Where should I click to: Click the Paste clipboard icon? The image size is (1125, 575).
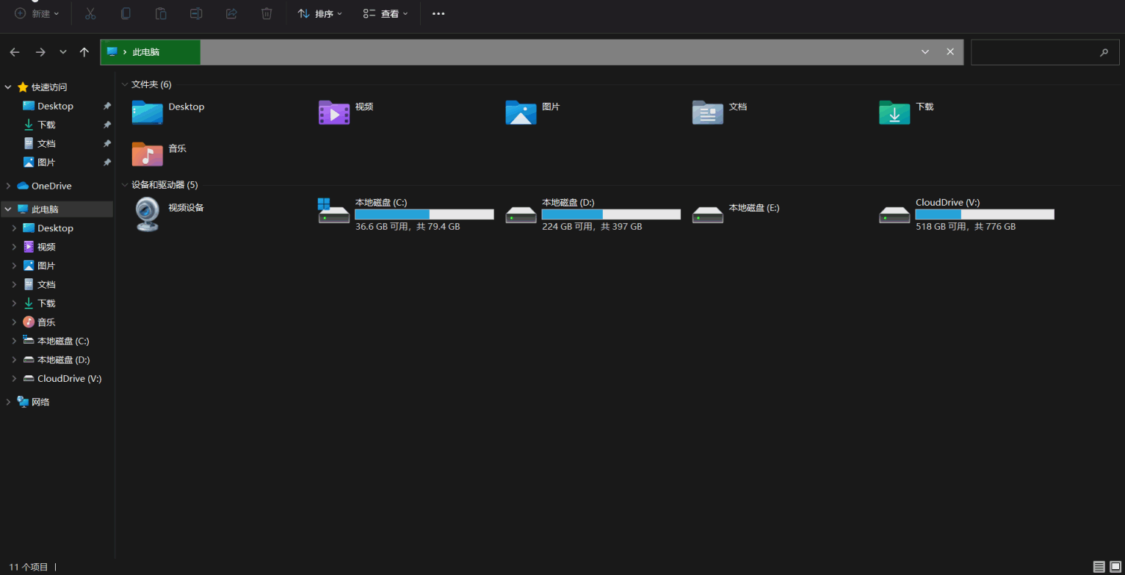tap(161, 13)
